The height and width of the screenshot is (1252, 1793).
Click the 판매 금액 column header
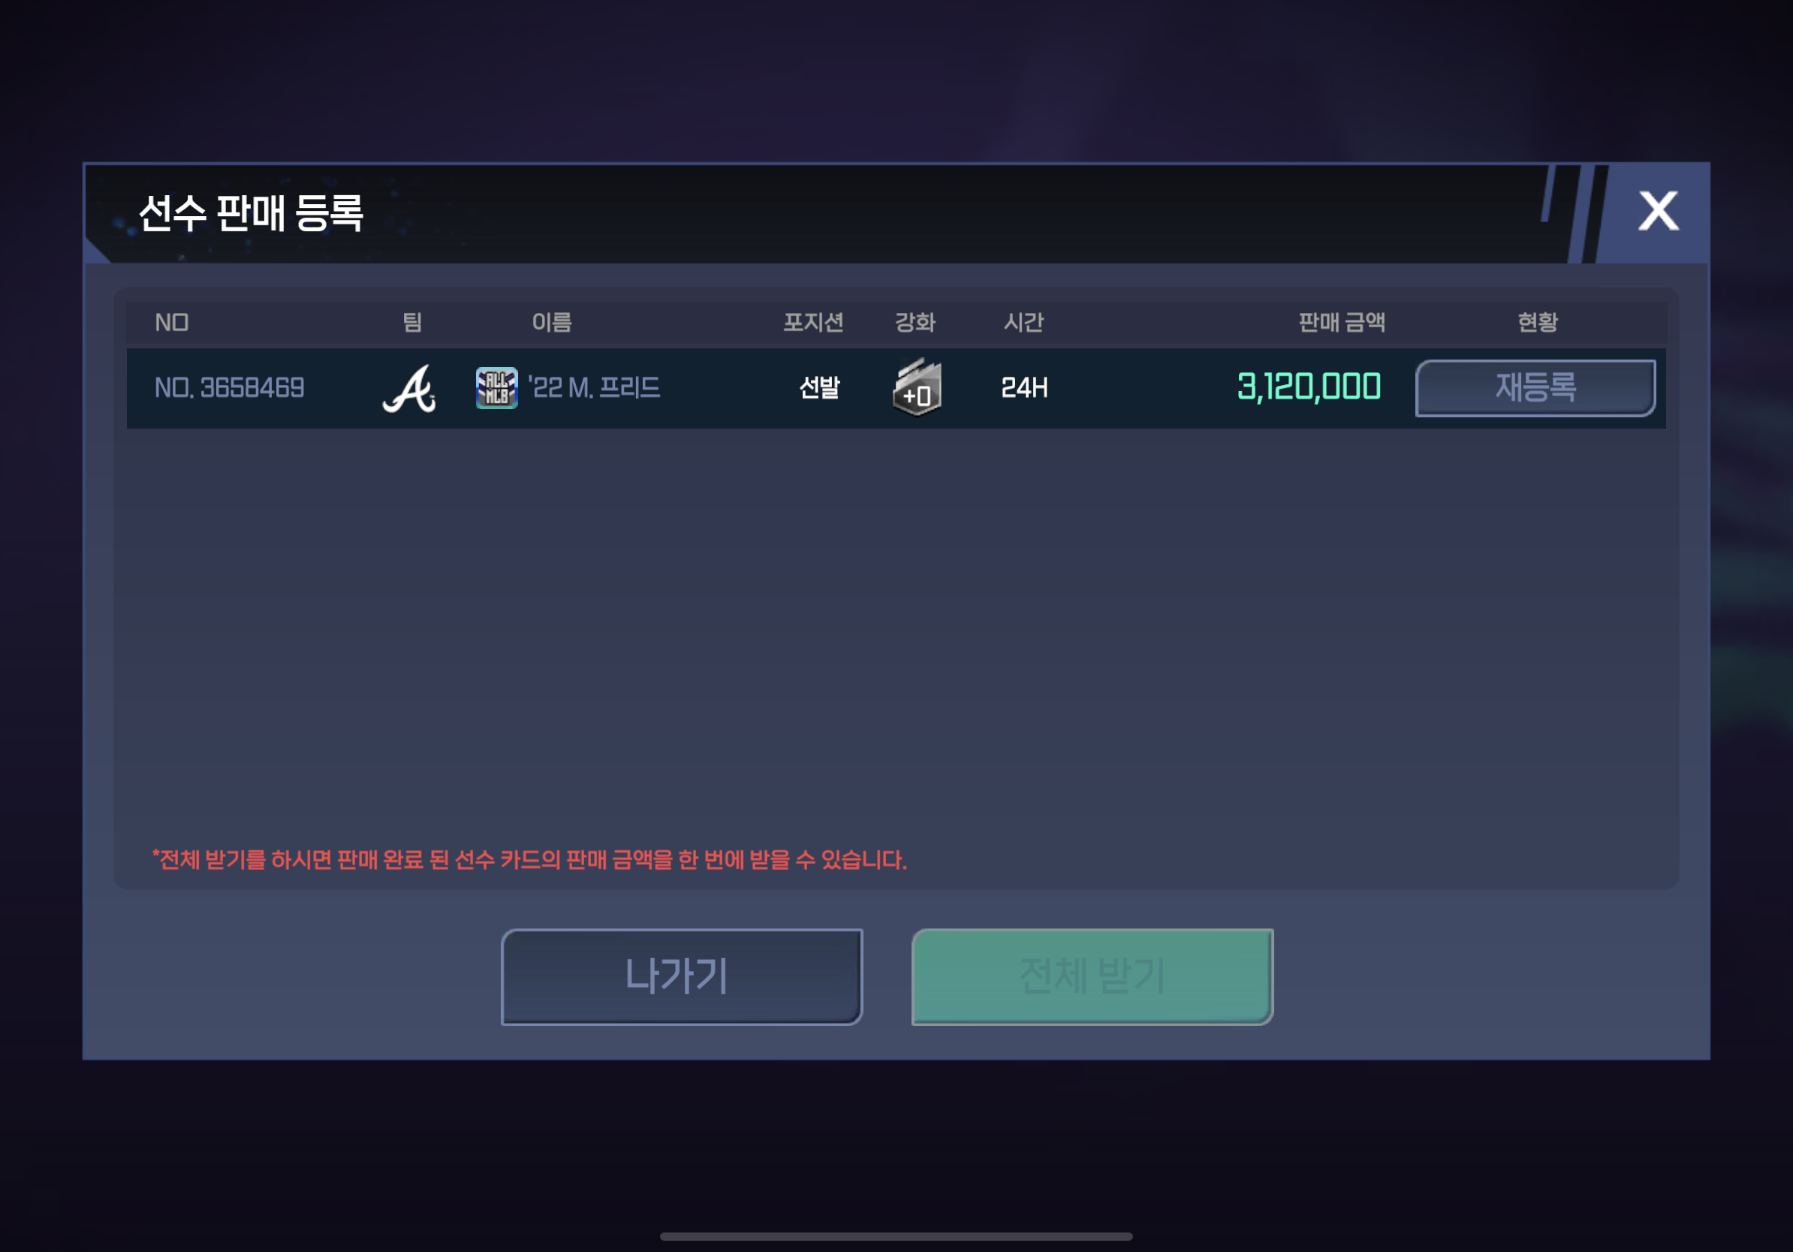click(x=1342, y=322)
